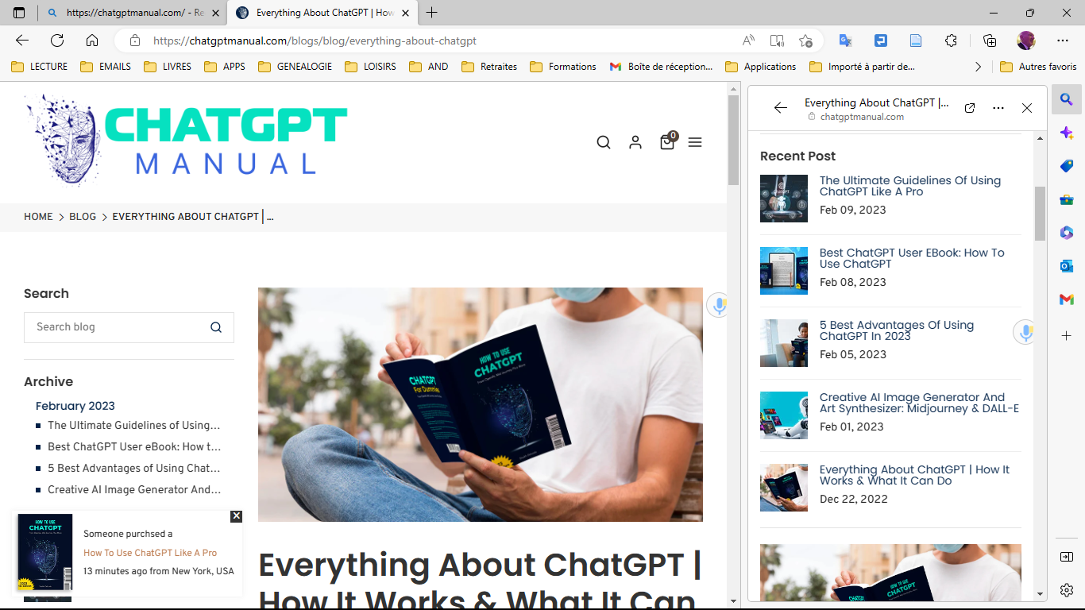Open the browser extensions puzzle icon
This screenshot has height=610, width=1085.
(x=951, y=41)
